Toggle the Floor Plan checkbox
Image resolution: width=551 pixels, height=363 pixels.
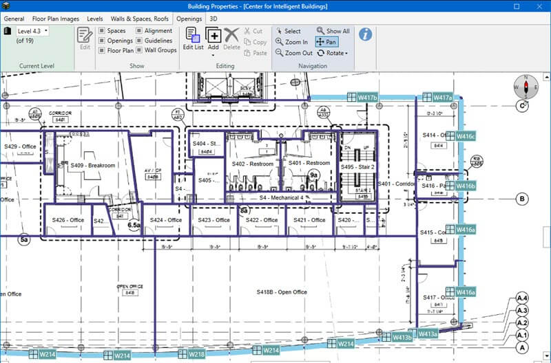(102, 50)
